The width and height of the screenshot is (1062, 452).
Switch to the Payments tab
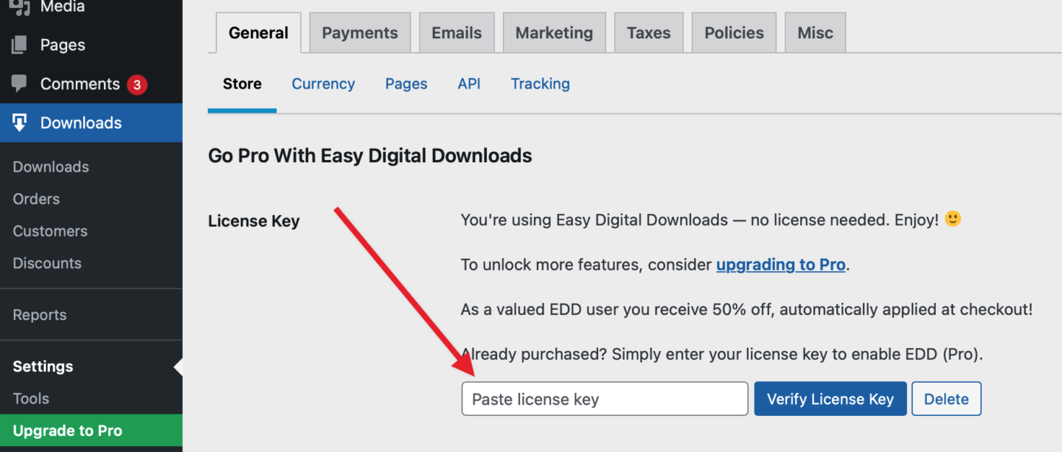(x=360, y=32)
